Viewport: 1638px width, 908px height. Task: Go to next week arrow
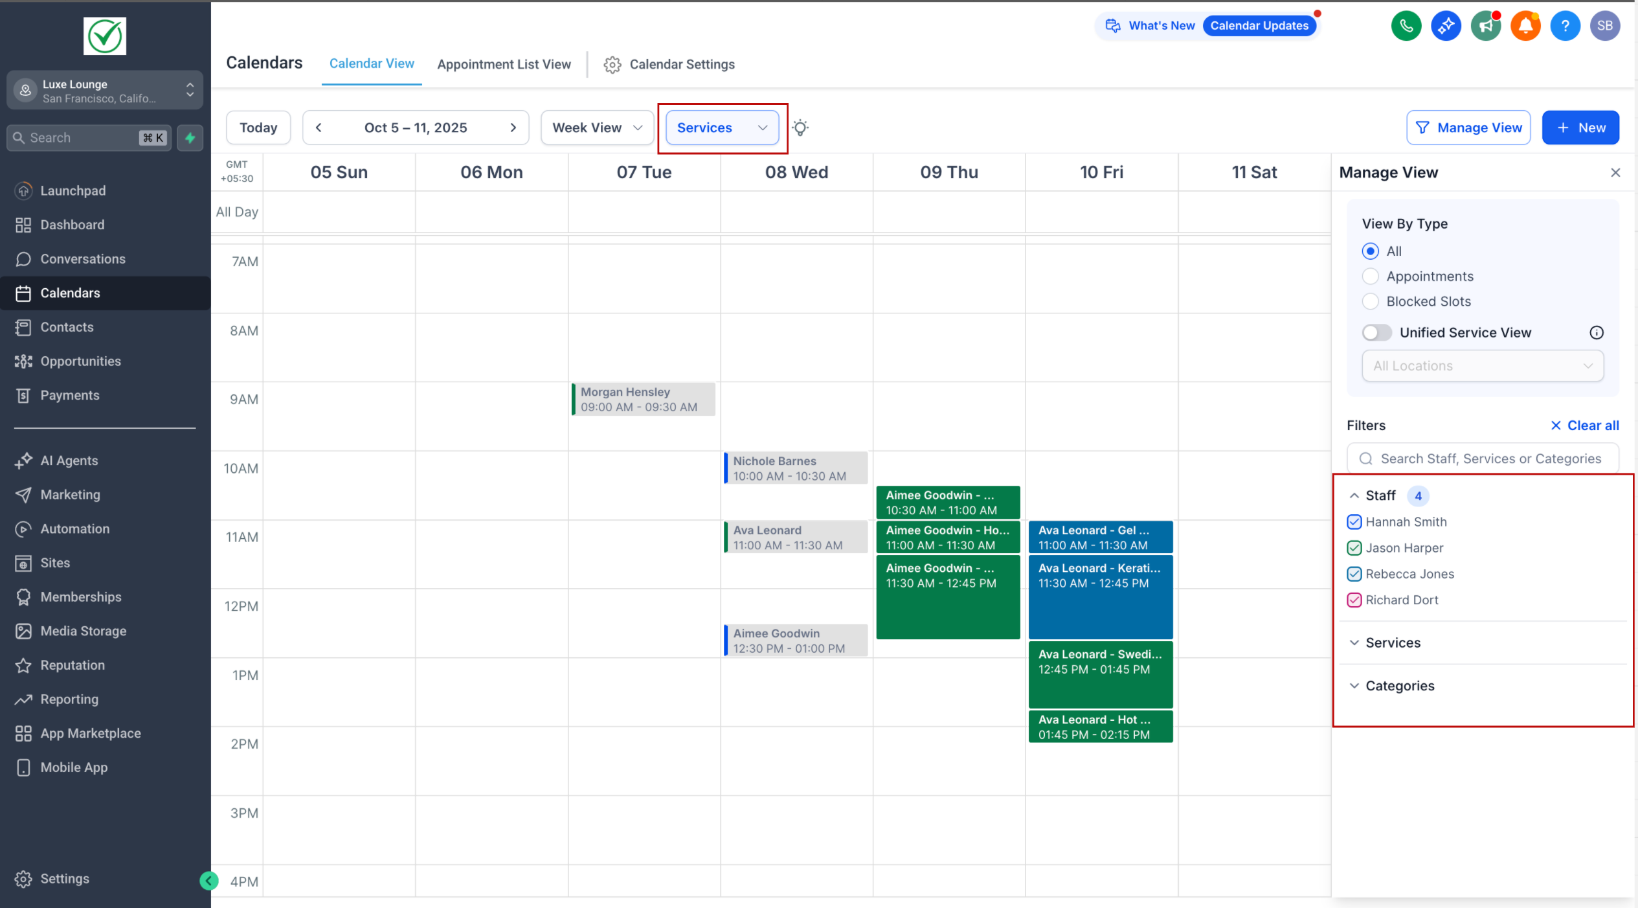point(513,128)
